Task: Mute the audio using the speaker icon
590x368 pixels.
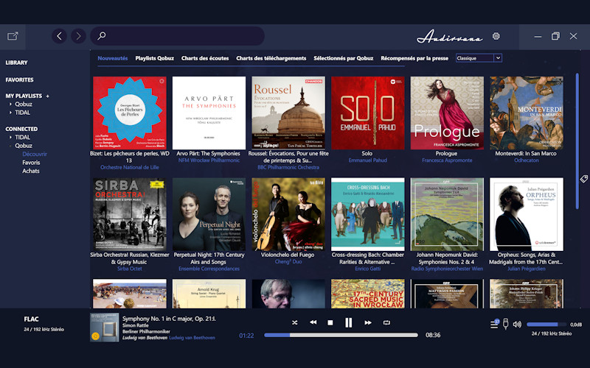Action: tap(517, 324)
